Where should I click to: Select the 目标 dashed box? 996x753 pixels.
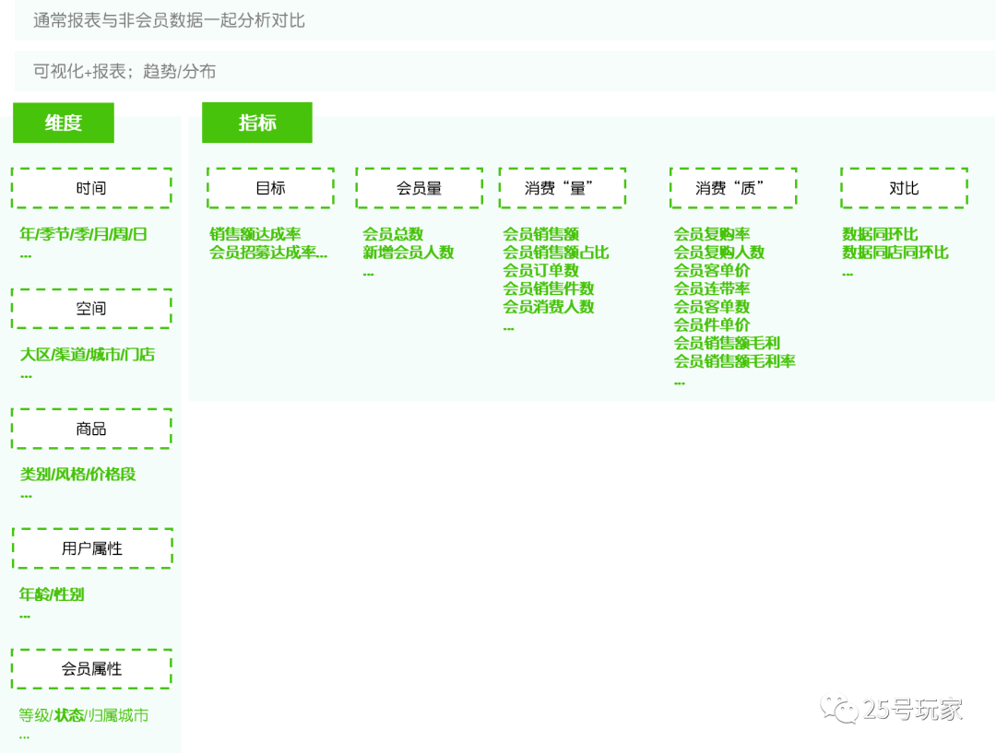270,188
